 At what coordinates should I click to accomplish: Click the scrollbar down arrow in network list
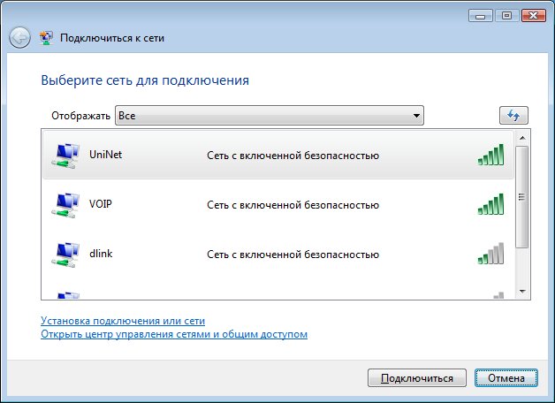coord(521,292)
